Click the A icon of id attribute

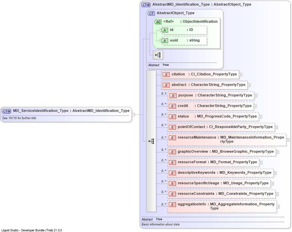[x=164, y=30]
